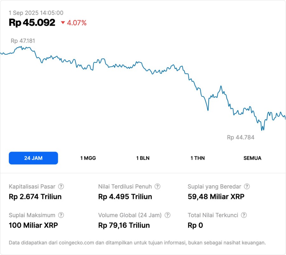Screen dimensions: 286x255
Task: Show the Suplai Maksimum info tooltip icon
Action: (61, 215)
